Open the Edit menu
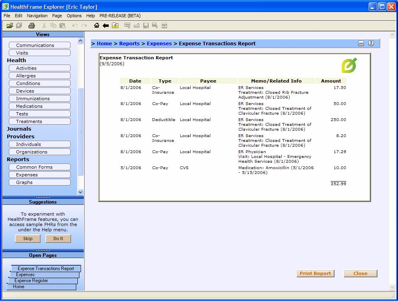The width and height of the screenshot is (398, 301). click(18, 16)
